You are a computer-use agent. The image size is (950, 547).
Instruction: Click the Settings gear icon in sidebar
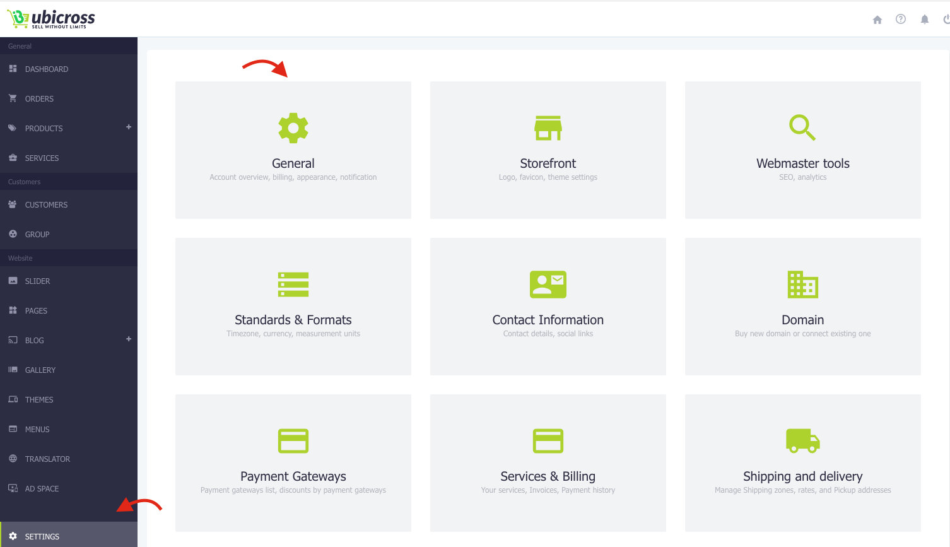[13, 536]
